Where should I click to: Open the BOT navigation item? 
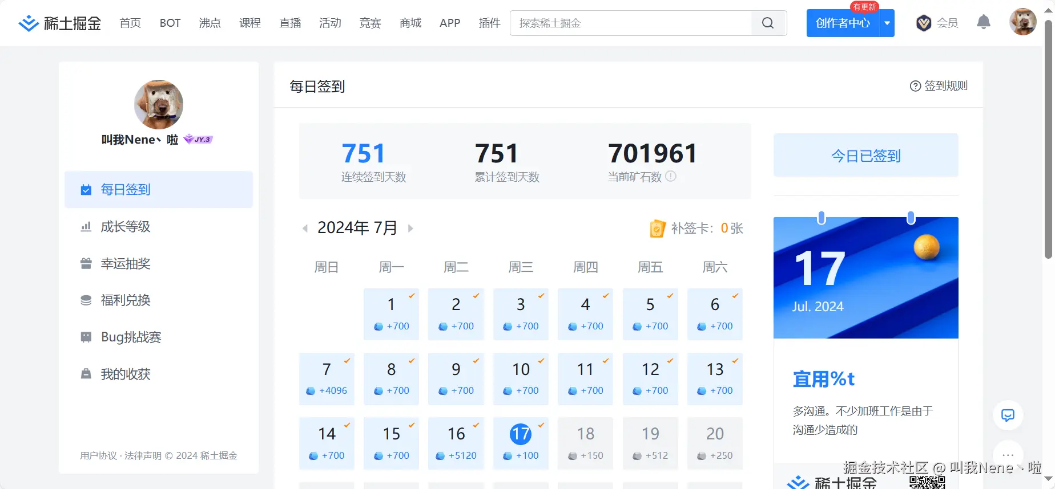click(170, 23)
